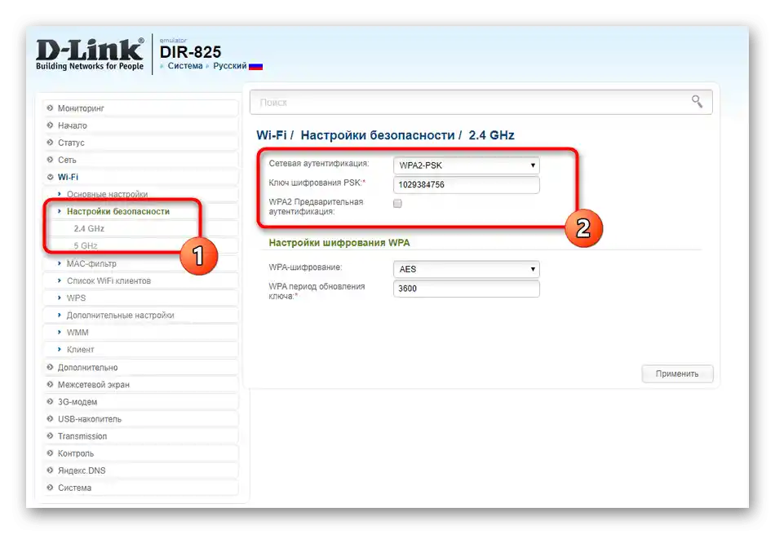Screen dimensions: 775x534
Task: Click the Поиск search field
Action: click(x=481, y=102)
